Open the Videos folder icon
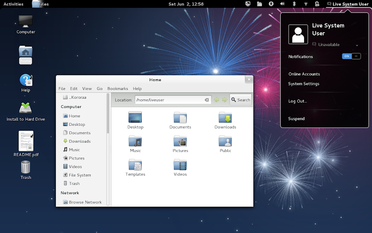The height and width of the screenshot is (233, 372). (x=180, y=165)
